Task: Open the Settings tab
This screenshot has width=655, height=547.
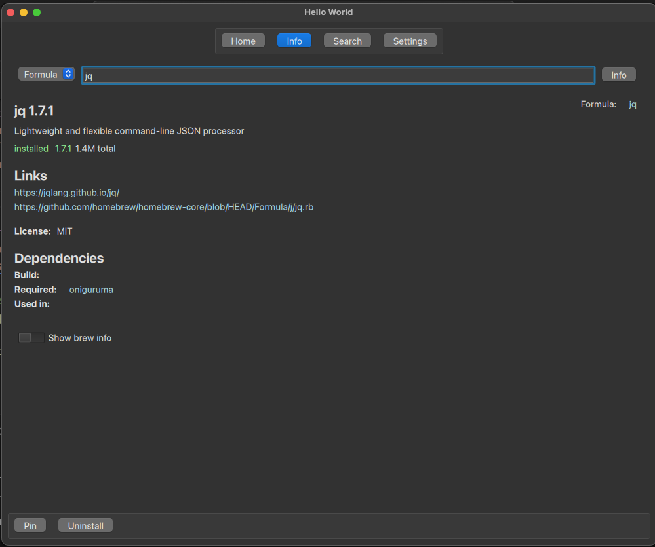Action: (x=410, y=41)
